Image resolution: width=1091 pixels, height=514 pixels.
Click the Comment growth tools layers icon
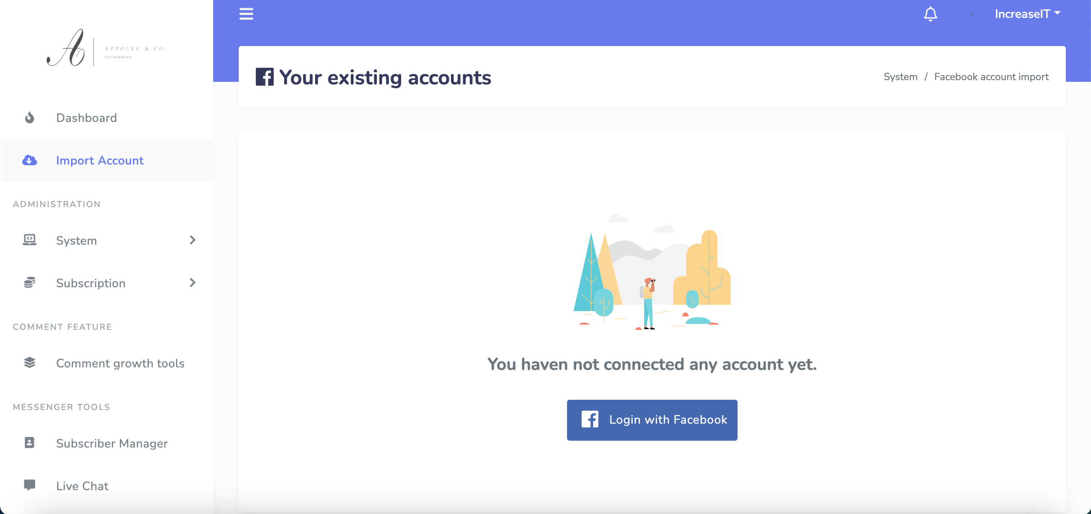(29, 363)
